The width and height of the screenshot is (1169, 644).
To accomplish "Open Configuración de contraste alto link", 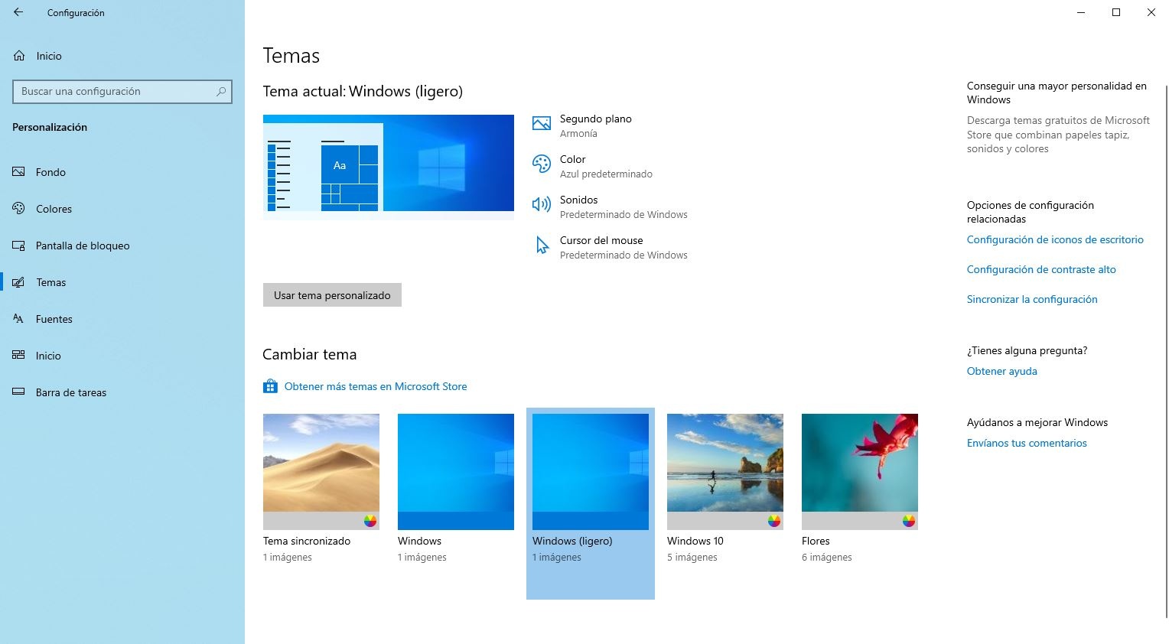I will [x=1041, y=269].
